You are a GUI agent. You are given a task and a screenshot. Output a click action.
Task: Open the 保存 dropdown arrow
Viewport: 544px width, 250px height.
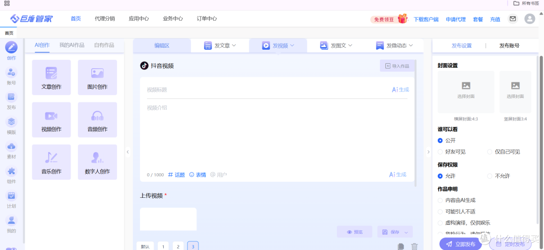point(406,232)
